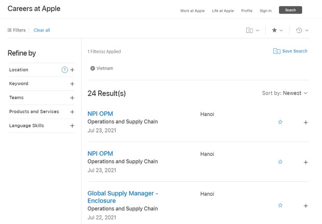Star the second NPI OPM listing
This screenshot has width=322, height=224.
[x=280, y=162]
